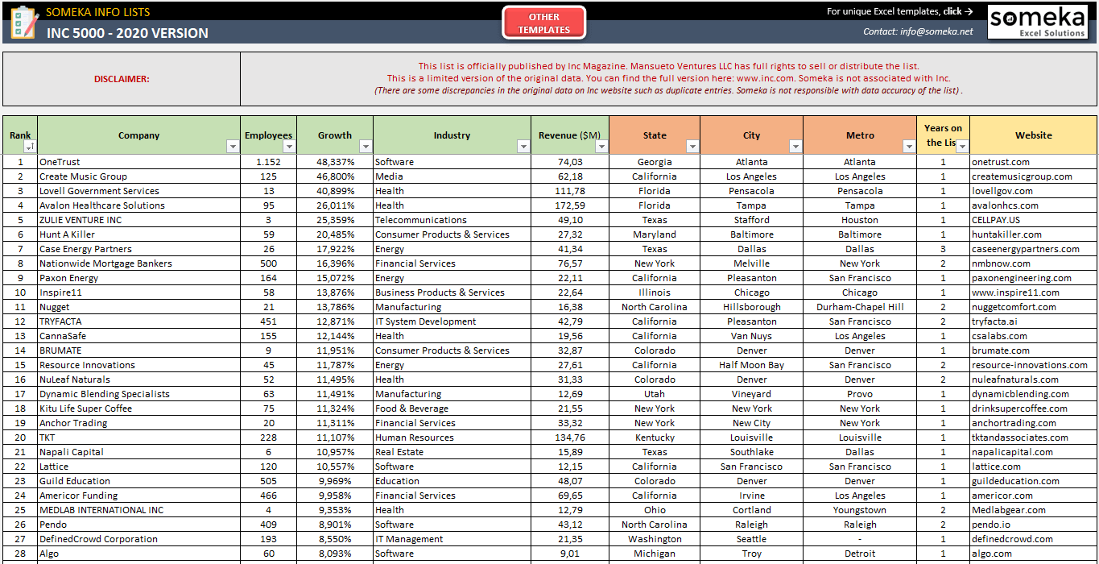Select the 'SOMEKA INFO LISTS' heading
The height and width of the screenshot is (564, 1099).
97,12
